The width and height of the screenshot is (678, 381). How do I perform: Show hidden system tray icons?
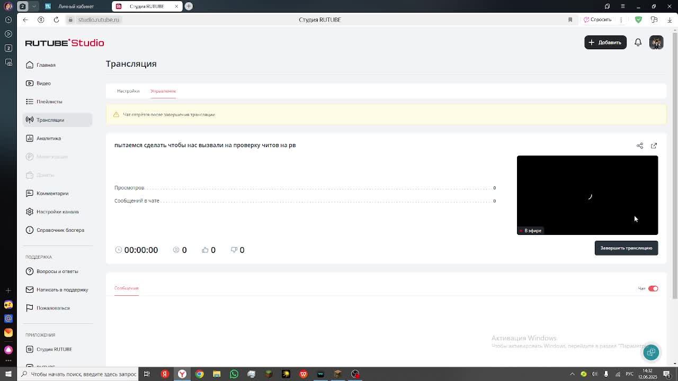click(572, 374)
